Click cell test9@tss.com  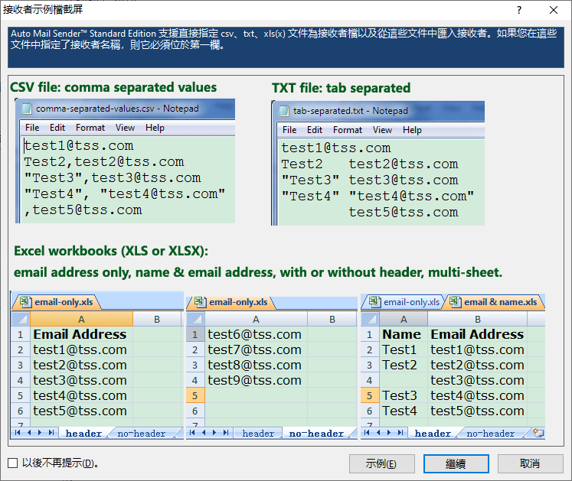coord(256,380)
